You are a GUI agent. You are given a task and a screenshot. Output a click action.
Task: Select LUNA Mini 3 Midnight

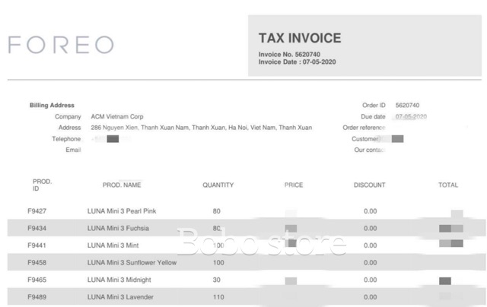(x=119, y=280)
